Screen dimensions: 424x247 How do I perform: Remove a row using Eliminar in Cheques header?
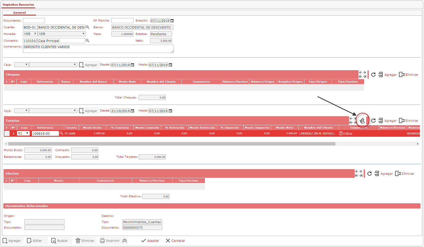409,75
